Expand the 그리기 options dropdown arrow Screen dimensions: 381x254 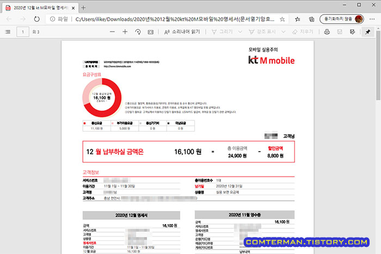(x=240, y=32)
